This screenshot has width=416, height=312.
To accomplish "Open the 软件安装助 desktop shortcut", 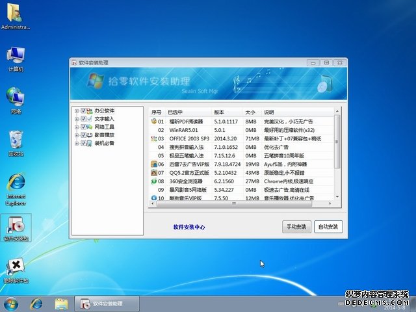I will point(16,228).
